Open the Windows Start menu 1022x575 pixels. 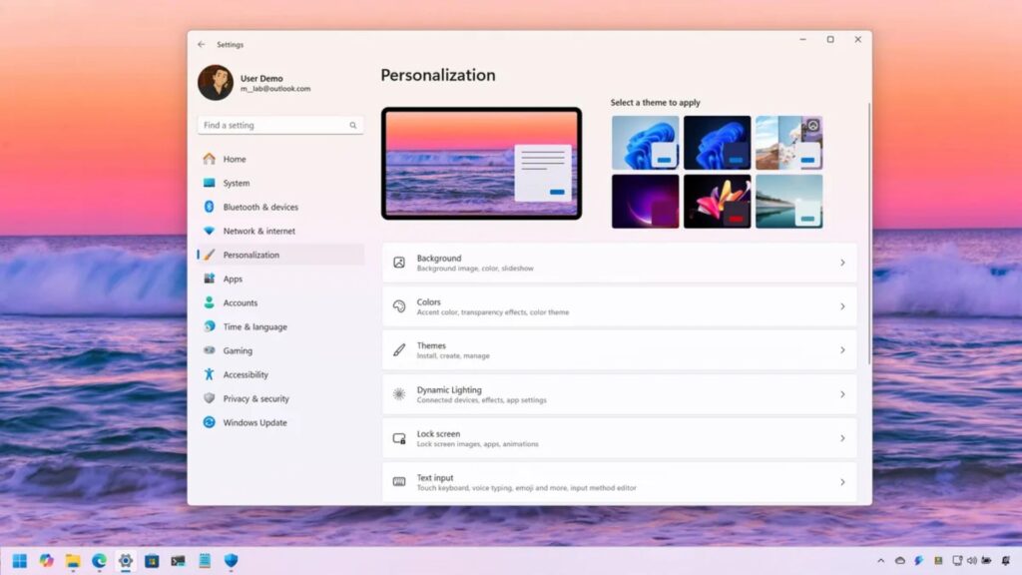[20, 560]
